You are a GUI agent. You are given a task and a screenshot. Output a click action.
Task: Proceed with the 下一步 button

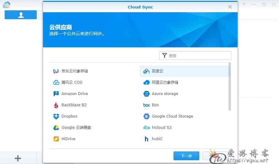pos(186,156)
